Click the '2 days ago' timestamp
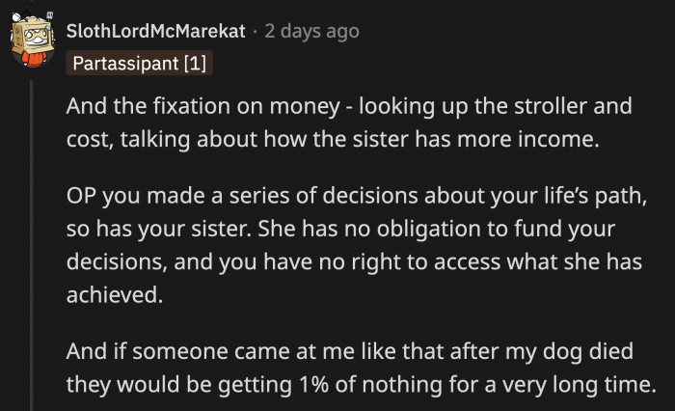The height and width of the screenshot is (411, 675). tap(311, 31)
